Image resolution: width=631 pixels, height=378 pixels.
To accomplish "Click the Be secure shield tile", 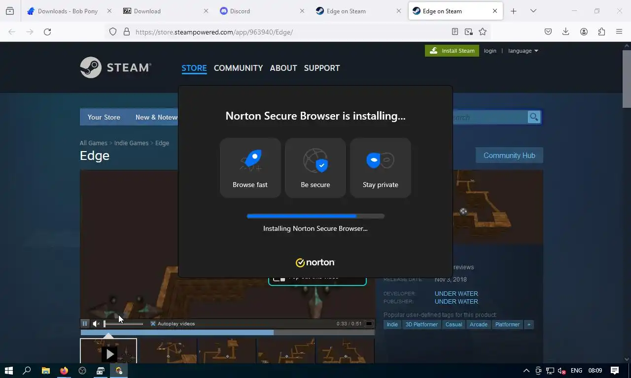I will [x=315, y=168].
